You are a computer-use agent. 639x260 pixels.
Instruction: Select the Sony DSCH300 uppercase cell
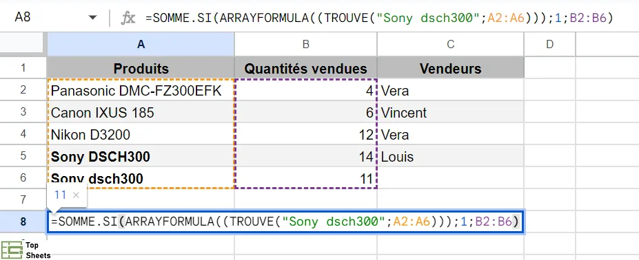(141, 156)
